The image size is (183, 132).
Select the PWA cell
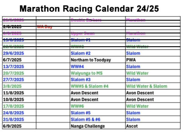(x=131, y=60)
